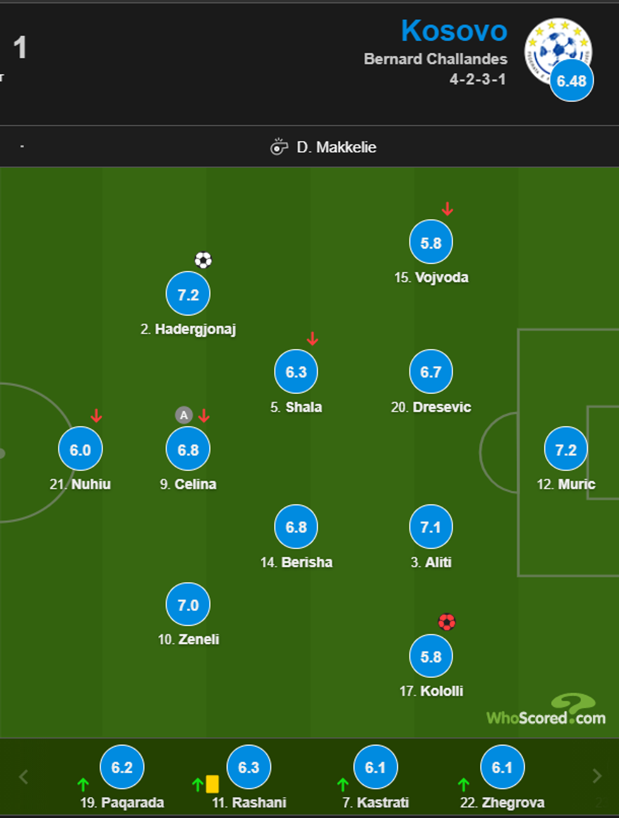619x818 pixels.
Task: Click the green substitution arrow beside Paqarada
Action: (83, 785)
